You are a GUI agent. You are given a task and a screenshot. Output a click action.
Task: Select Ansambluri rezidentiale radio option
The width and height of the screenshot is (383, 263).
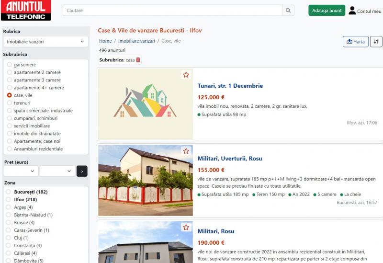coord(9,149)
